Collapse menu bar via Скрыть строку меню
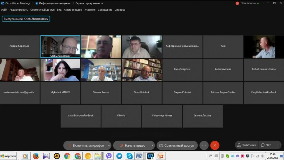284x160 pixels. coord(89,3)
